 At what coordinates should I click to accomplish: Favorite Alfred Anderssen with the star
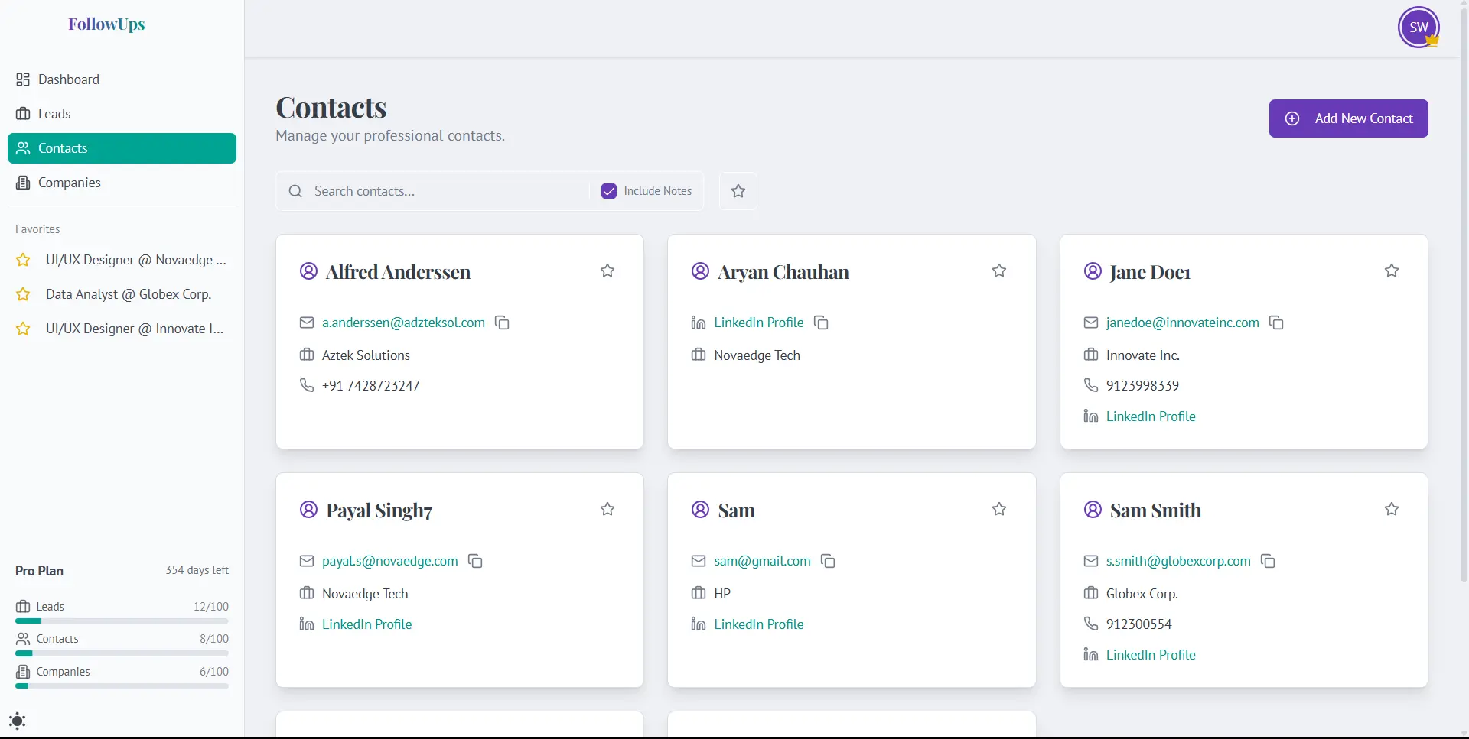tap(607, 271)
